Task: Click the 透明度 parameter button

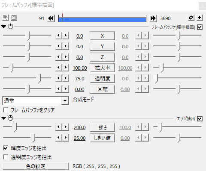Action: (x=102, y=79)
